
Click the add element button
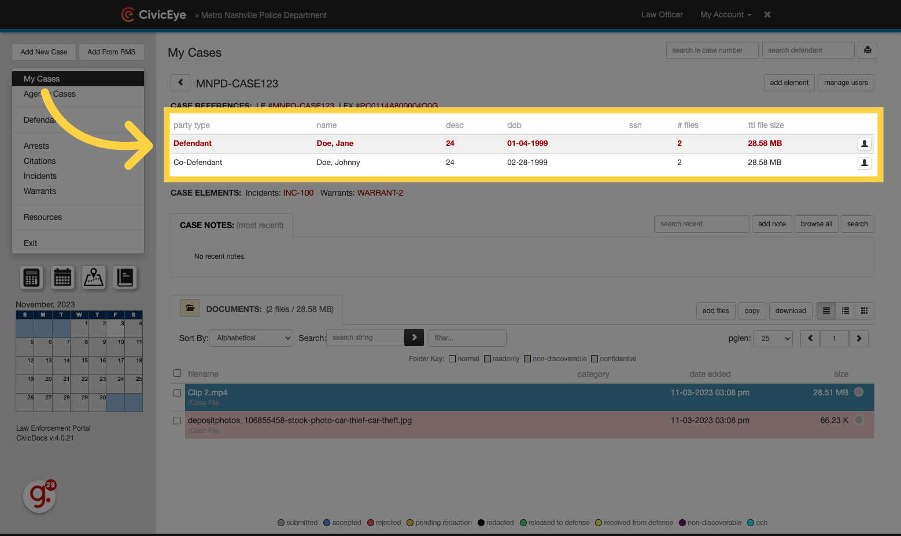[789, 83]
